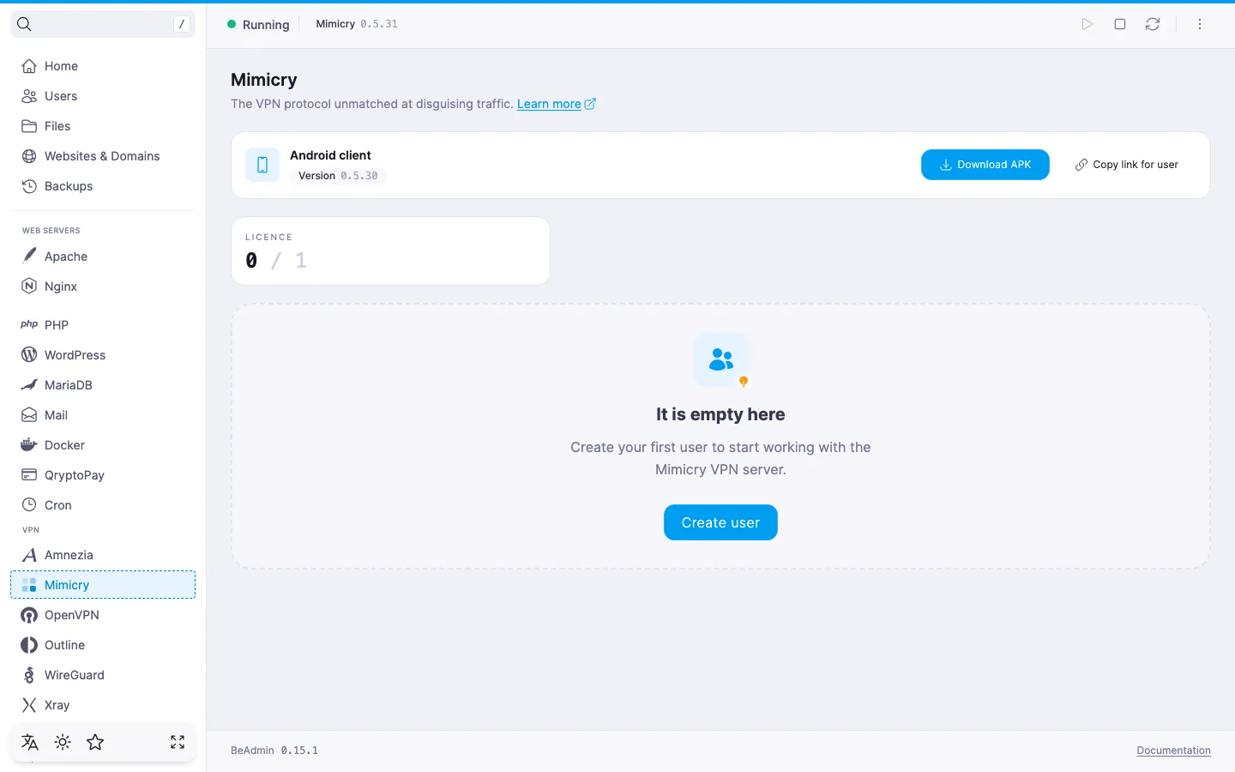The height and width of the screenshot is (772, 1235).
Task: Open OpenVPN section
Action: pyautogui.click(x=103, y=615)
